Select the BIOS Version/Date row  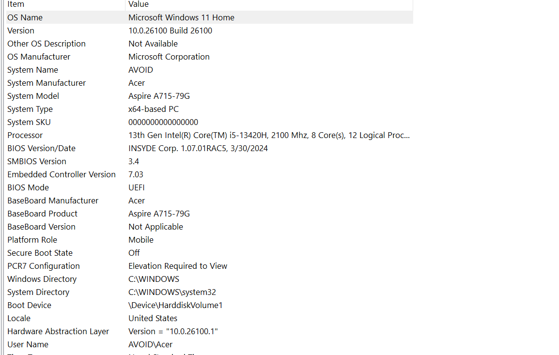210,148
